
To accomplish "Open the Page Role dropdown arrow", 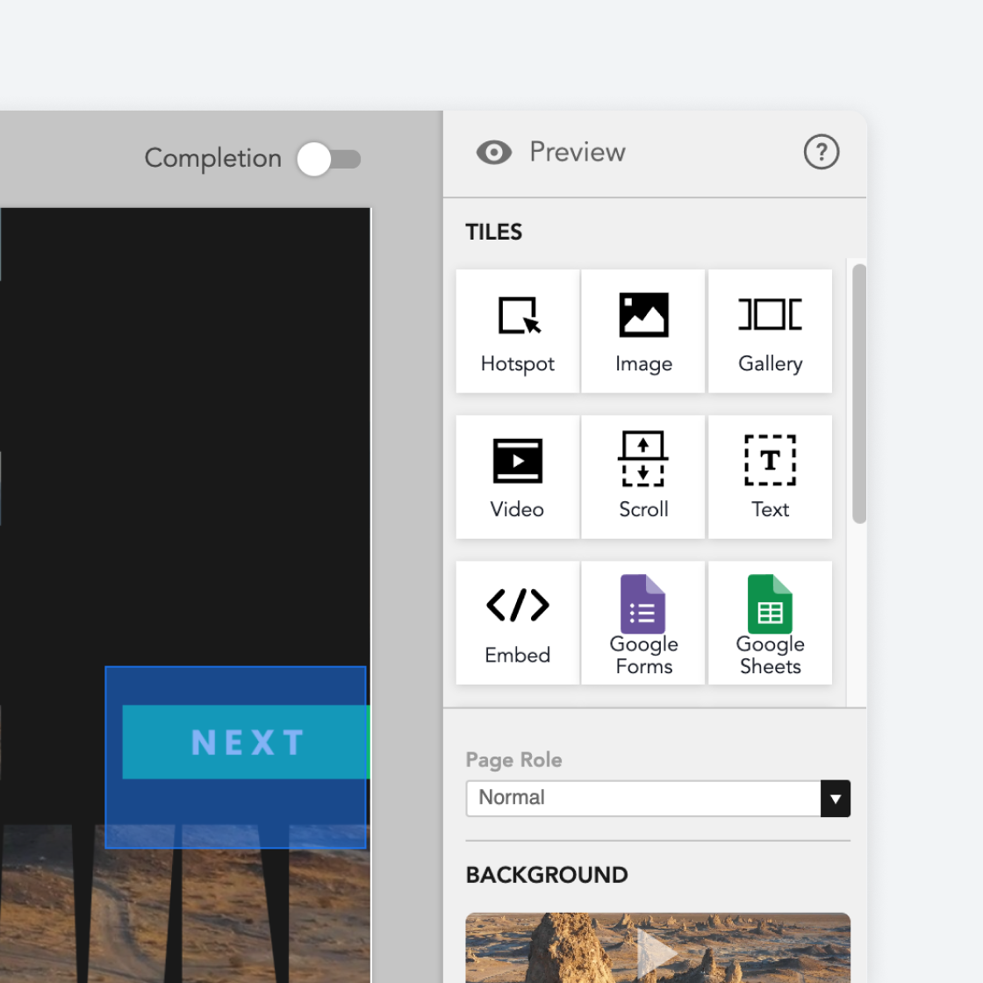I will [835, 799].
